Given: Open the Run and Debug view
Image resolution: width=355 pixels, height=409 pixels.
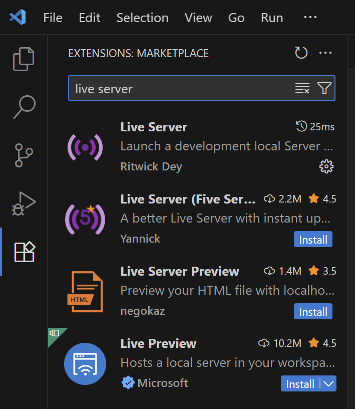Looking at the screenshot, I should point(24,204).
